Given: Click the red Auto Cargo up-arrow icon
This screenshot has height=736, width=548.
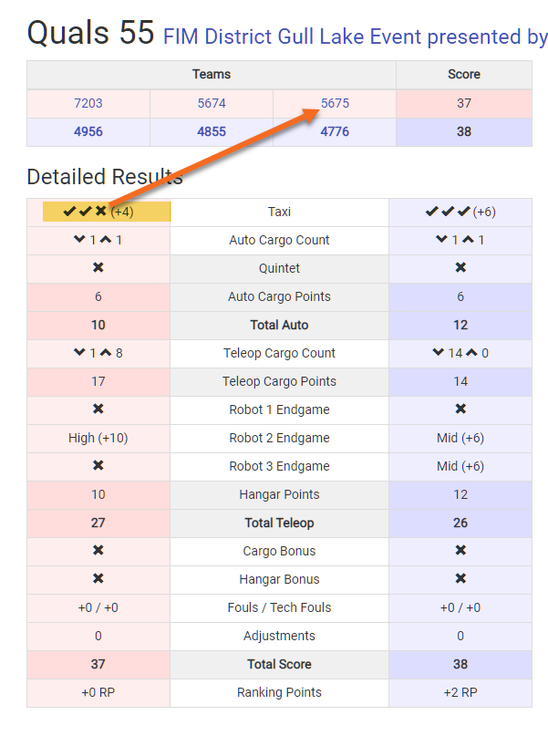Looking at the screenshot, I should 106,240.
